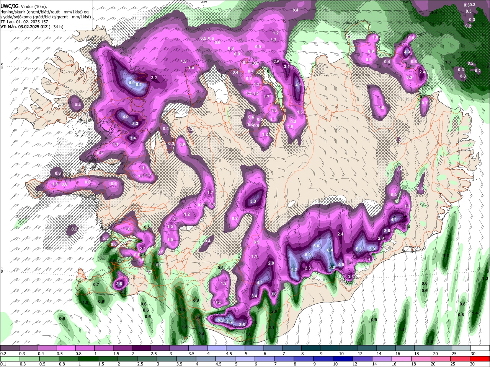Click snow legend swatch between 2 and 2.5
The height and width of the screenshot is (367, 490).
pos(141,348)
